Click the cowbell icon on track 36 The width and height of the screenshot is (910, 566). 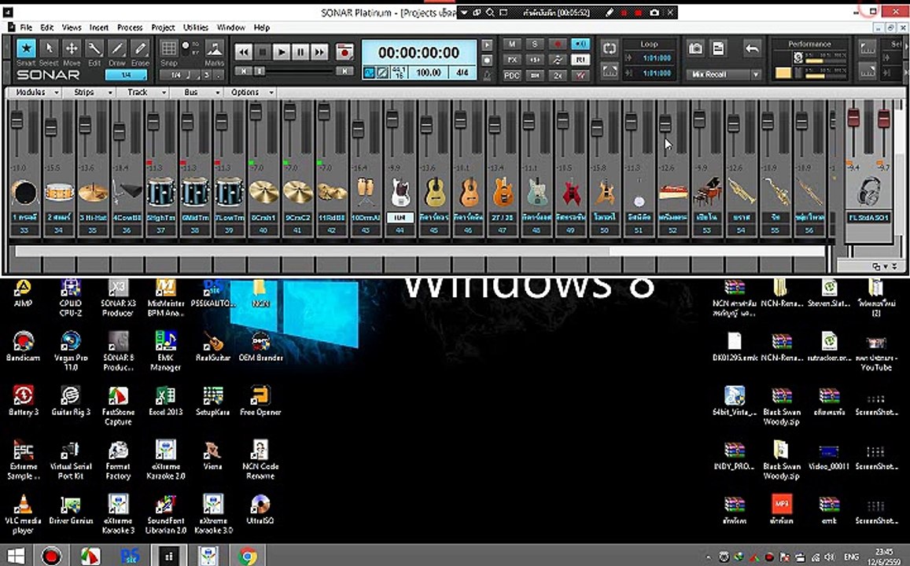click(x=127, y=191)
